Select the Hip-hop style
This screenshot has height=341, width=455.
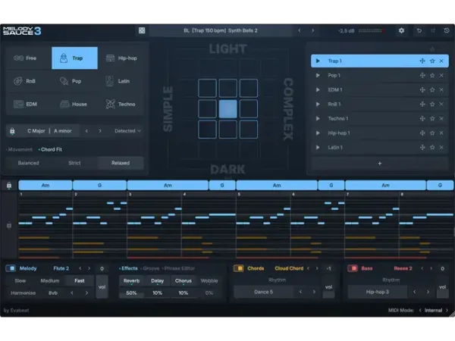(x=121, y=58)
